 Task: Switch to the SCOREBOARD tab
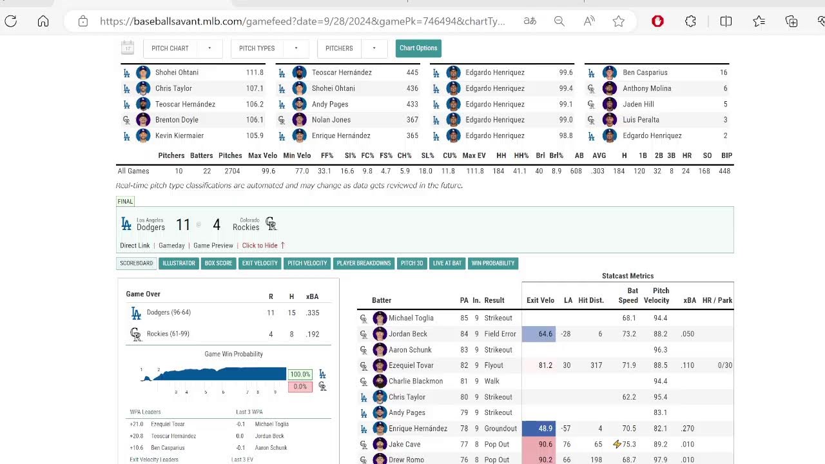[x=137, y=263]
